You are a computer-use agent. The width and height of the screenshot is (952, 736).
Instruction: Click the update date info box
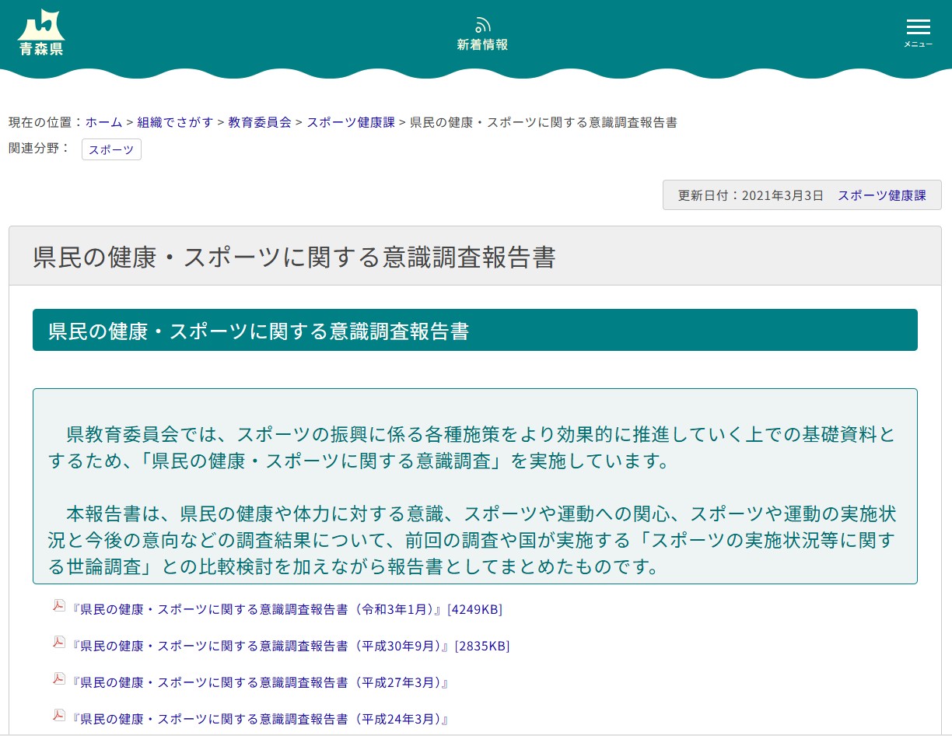pos(802,195)
